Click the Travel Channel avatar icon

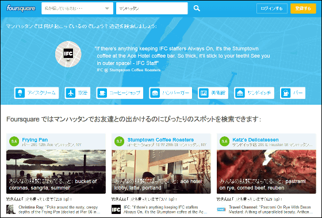[221, 209]
